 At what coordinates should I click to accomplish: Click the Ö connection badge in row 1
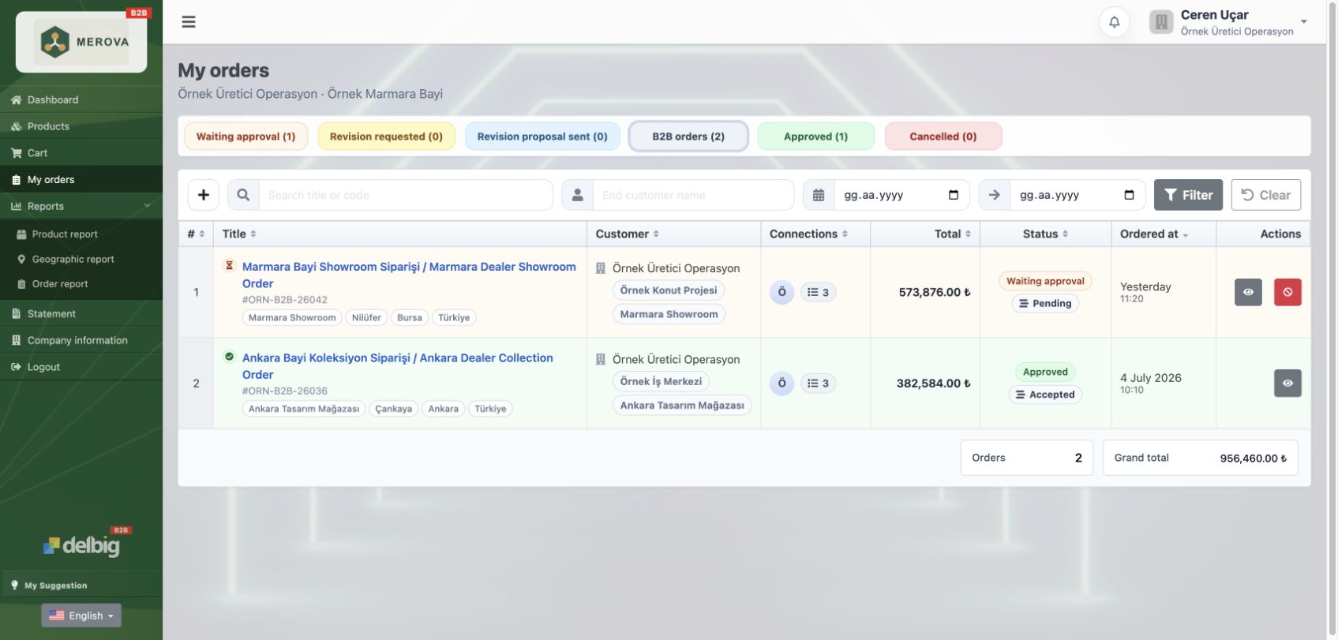pyautogui.click(x=781, y=292)
